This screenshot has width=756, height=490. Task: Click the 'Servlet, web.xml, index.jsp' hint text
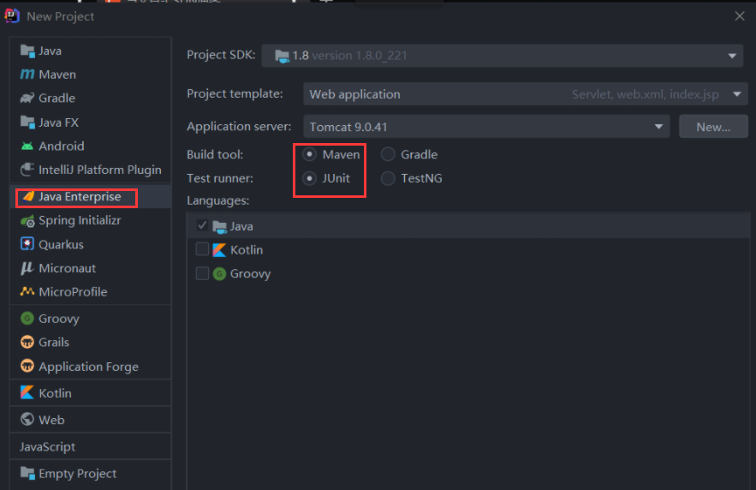click(x=645, y=94)
